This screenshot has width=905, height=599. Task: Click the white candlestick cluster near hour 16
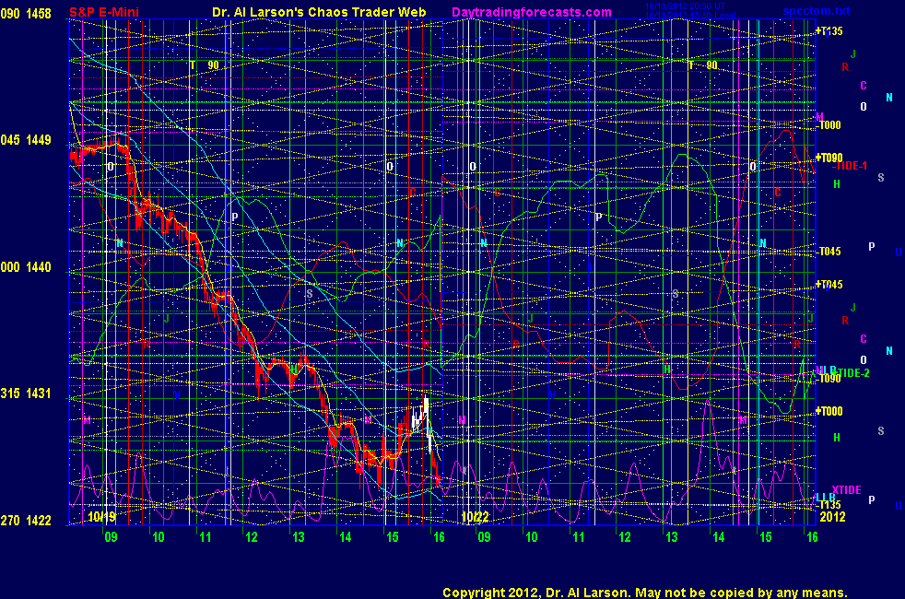tap(422, 419)
